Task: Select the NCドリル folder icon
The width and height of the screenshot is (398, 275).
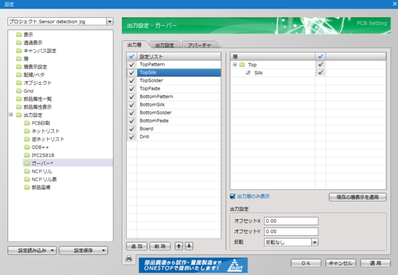Action: [26, 170]
